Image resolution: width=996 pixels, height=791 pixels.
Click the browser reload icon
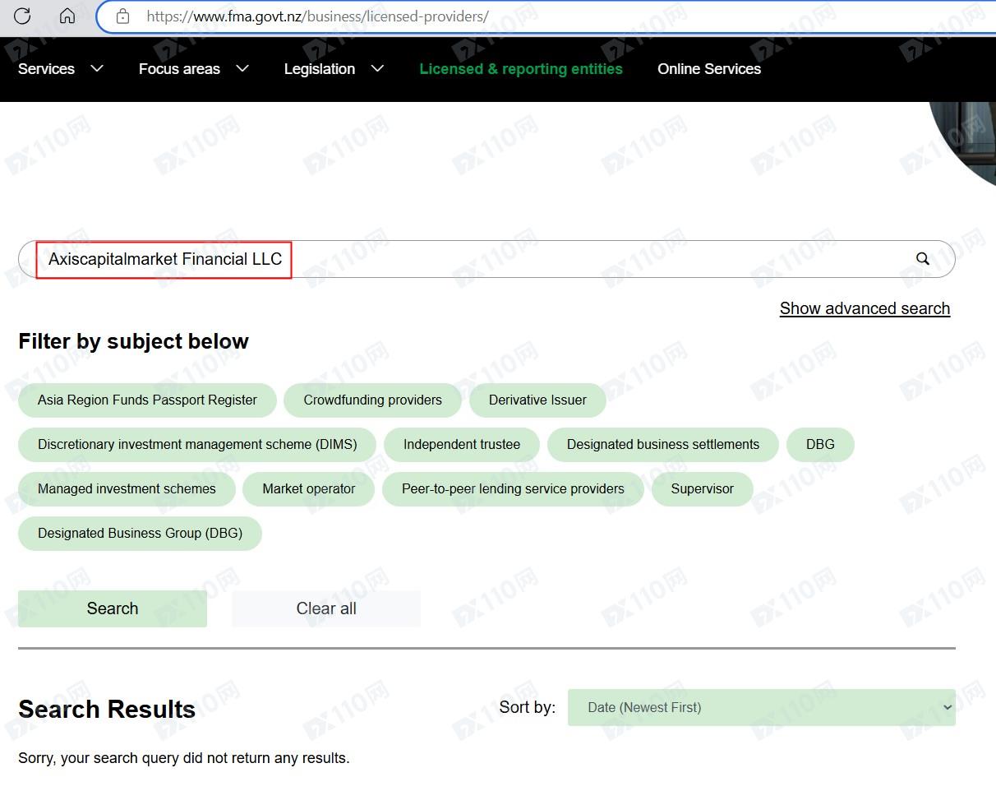pyautogui.click(x=22, y=16)
